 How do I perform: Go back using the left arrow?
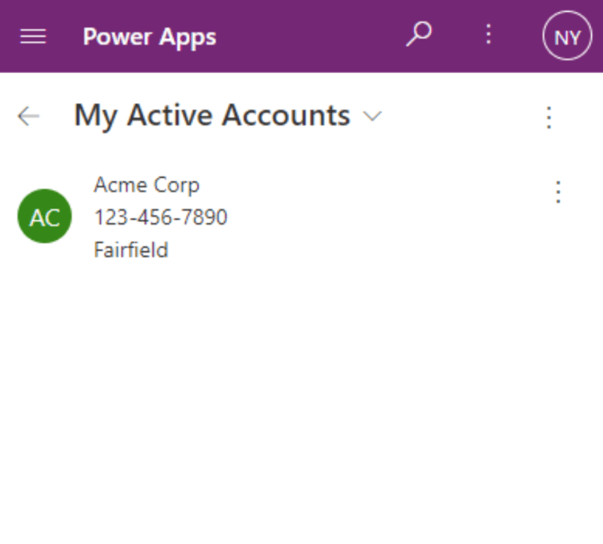point(28,116)
